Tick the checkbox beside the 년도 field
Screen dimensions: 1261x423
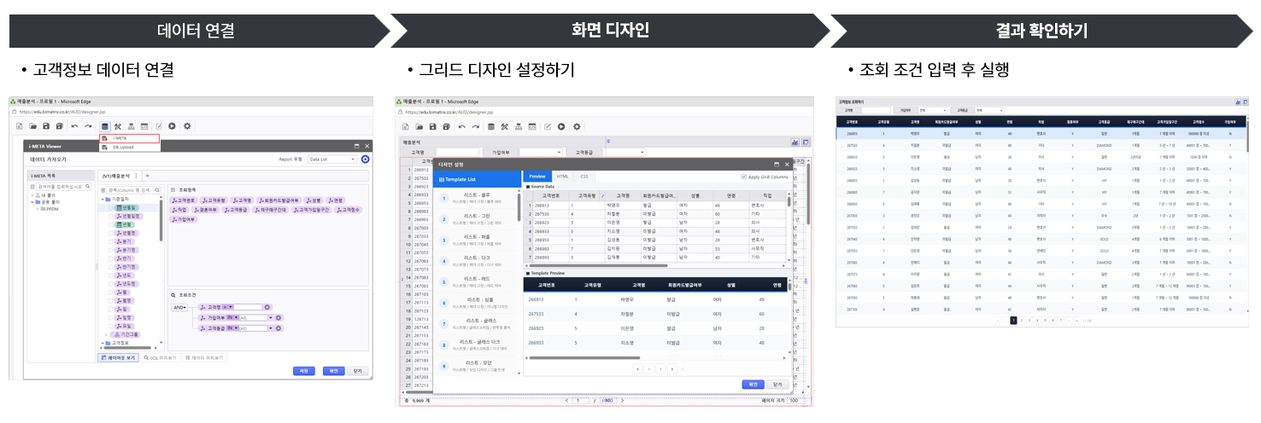click(x=111, y=275)
